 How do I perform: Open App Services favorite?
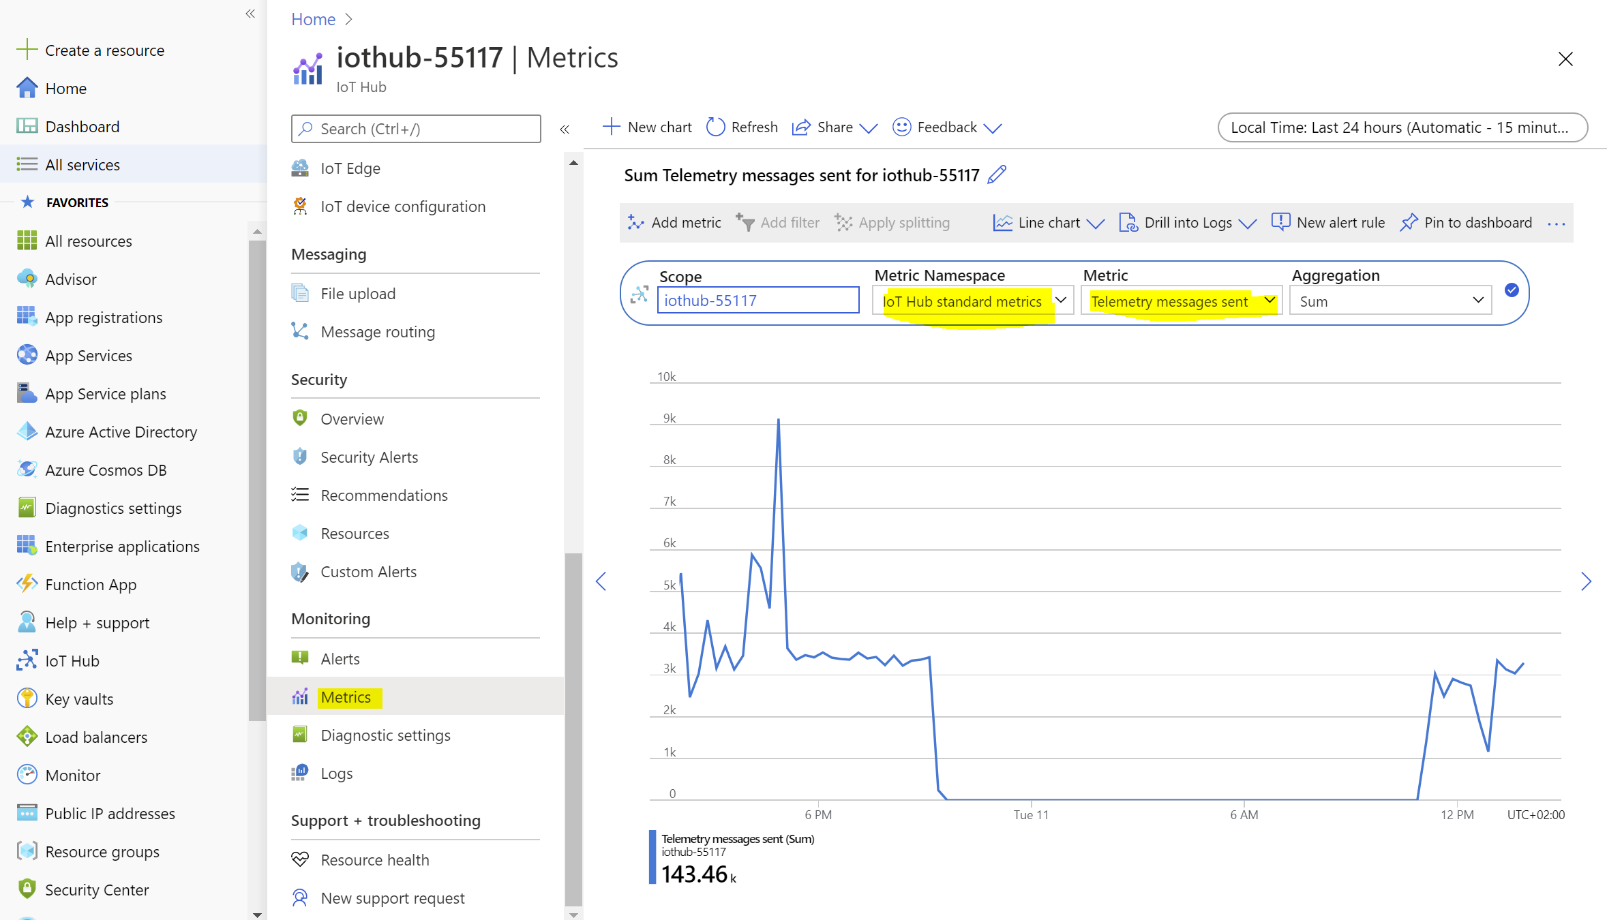(89, 356)
